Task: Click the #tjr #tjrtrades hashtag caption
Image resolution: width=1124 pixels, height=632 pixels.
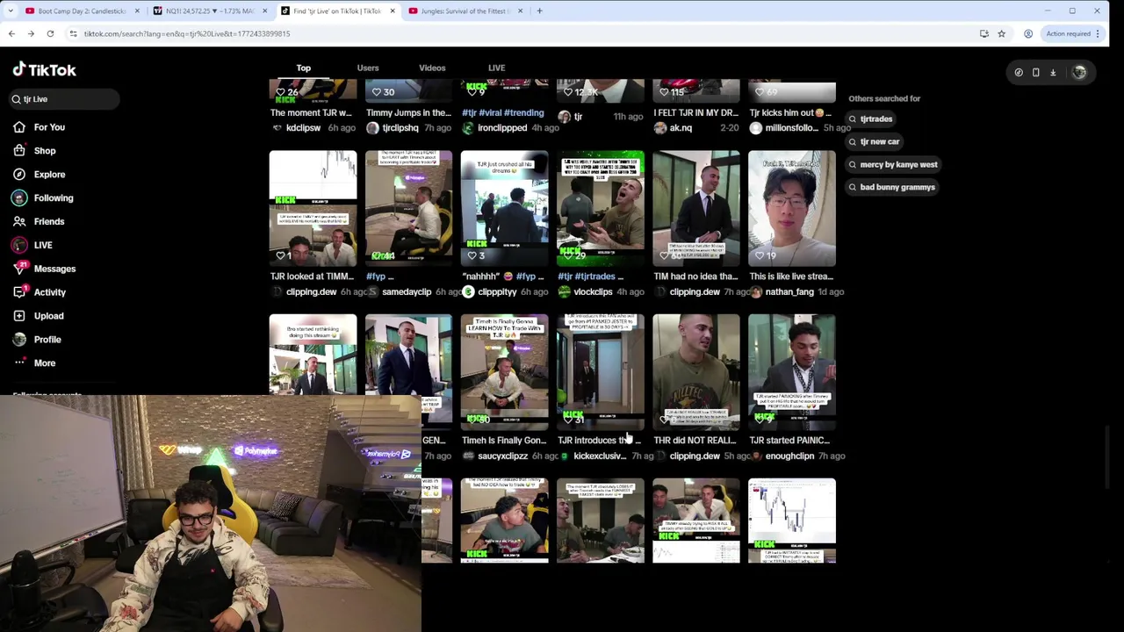Action: [590, 276]
